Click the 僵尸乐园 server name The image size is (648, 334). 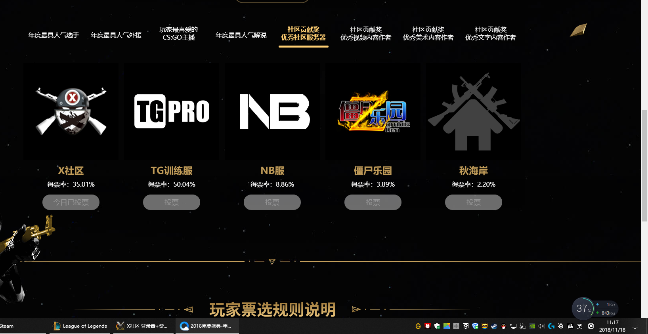pos(373,171)
